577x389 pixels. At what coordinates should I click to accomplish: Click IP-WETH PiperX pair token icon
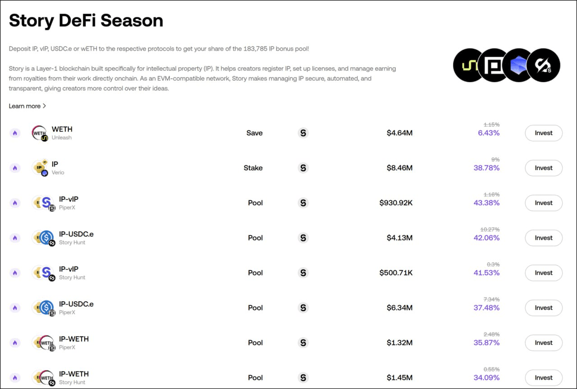click(45, 343)
